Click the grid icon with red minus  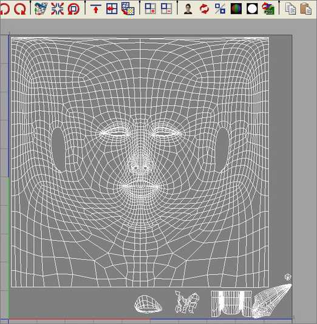point(166,9)
